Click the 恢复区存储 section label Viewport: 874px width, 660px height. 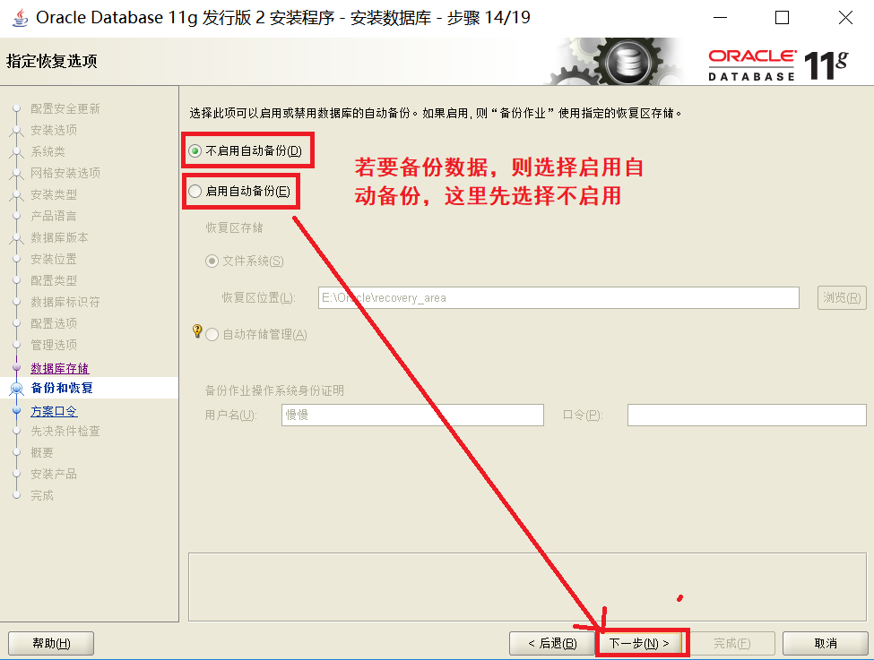[234, 227]
